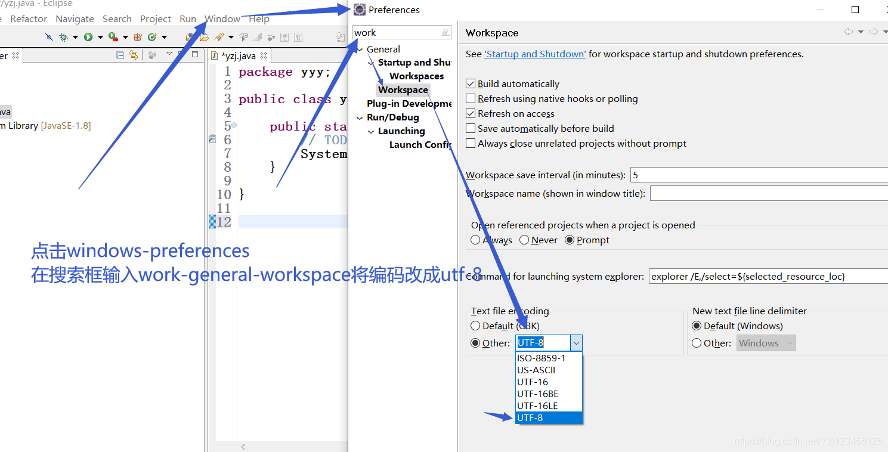Screen dimensions: 888x452
Task: Run the program with green play icon
Action: [x=88, y=37]
